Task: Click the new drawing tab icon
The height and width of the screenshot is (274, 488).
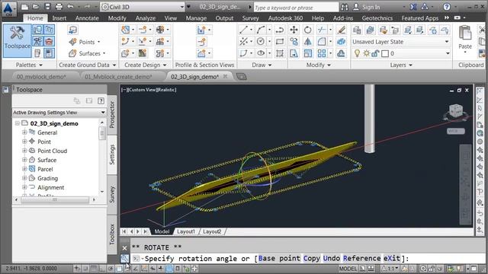Action: (x=241, y=76)
